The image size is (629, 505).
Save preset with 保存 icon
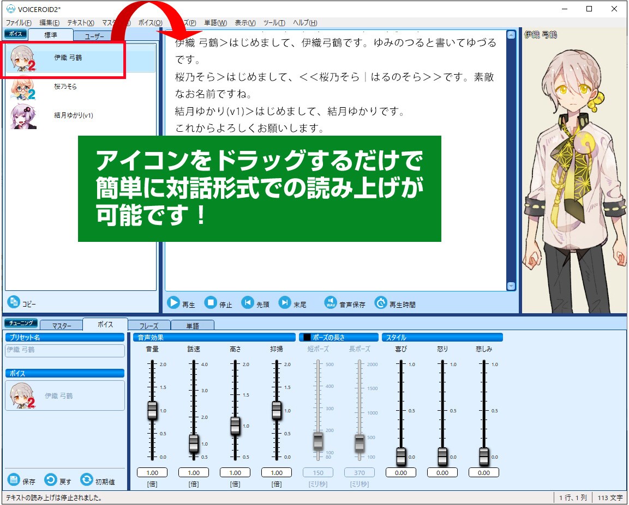coord(14,479)
